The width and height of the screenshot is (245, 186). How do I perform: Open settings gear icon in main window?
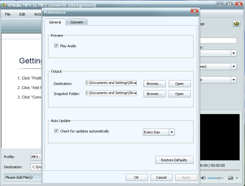236,24
